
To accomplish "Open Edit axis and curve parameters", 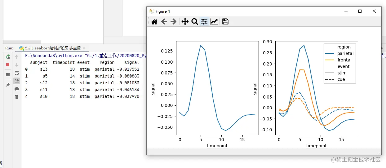I will point(214,22).
